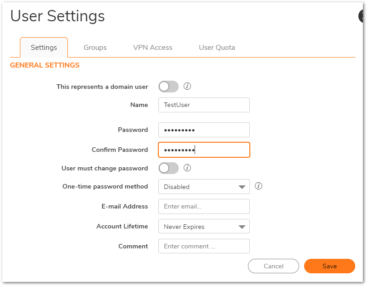Click into the Password field
The width and height of the screenshot is (367, 286).
[x=204, y=130]
